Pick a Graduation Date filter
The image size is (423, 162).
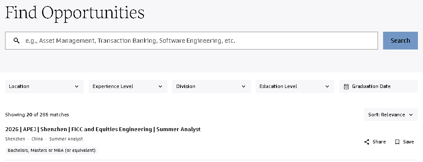coord(378,87)
